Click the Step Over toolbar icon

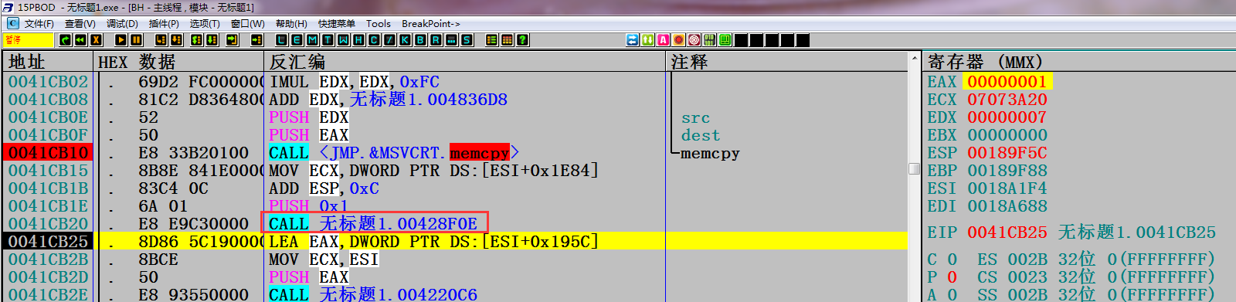176,39
